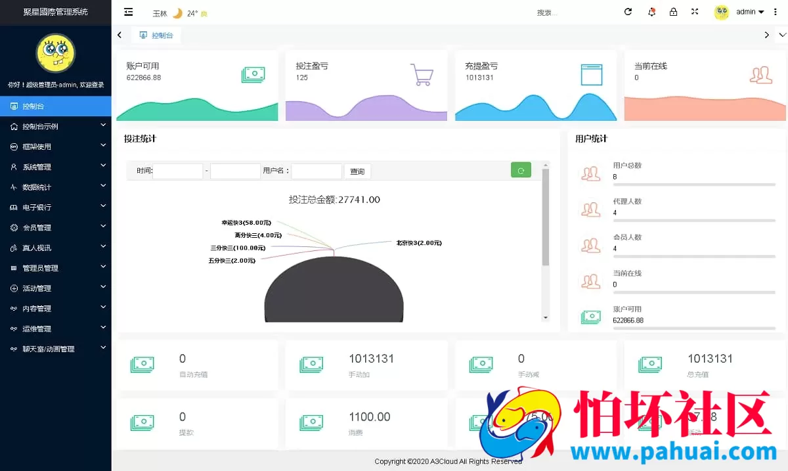Screen dimensions: 788x471
Task: Refresh the 投注统计 chart with green button
Action: click(x=521, y=170)
